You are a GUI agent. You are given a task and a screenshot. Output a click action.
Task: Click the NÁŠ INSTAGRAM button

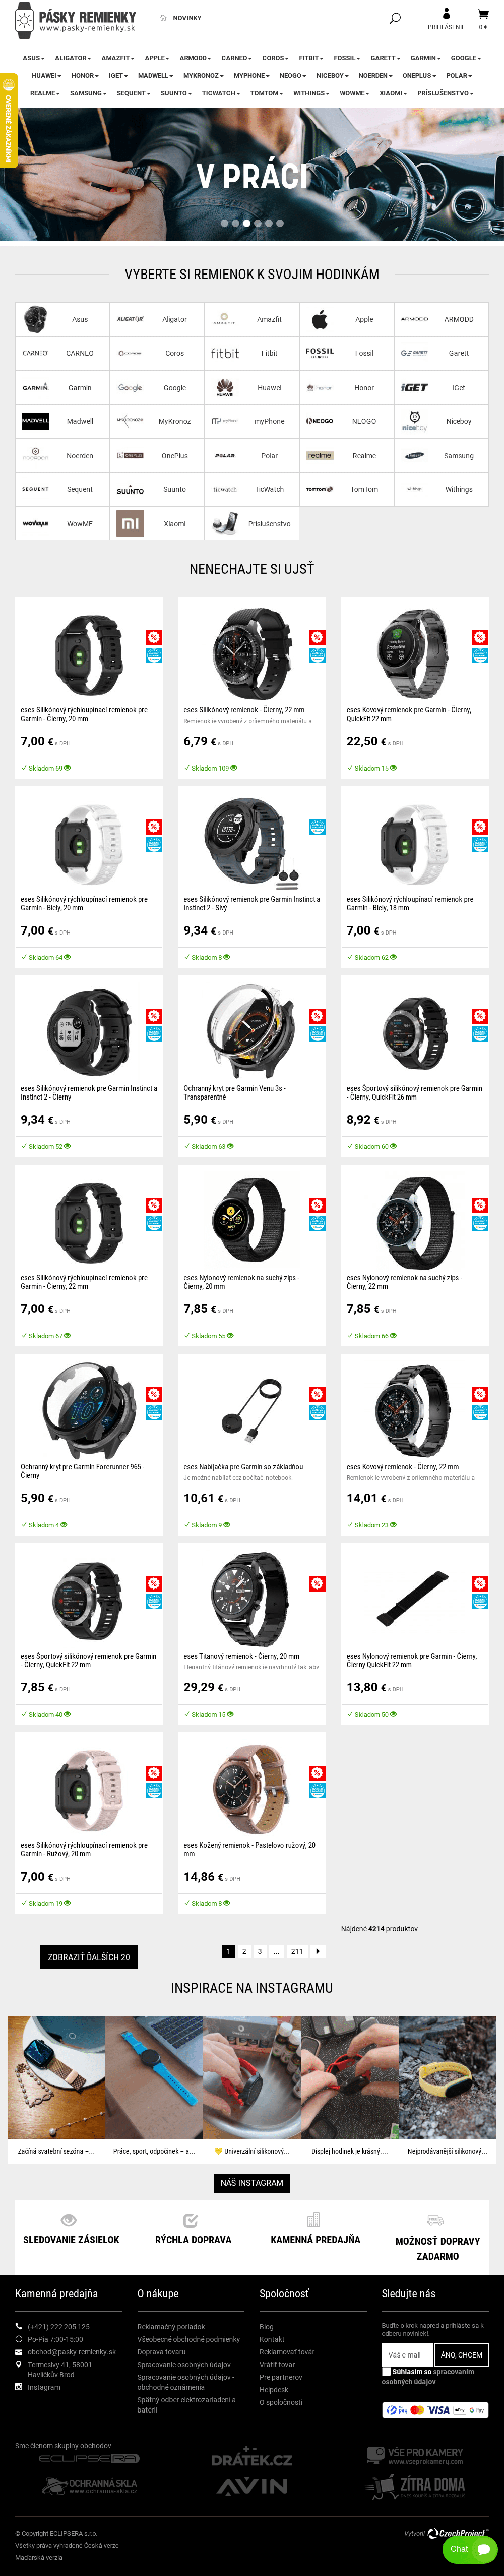[x=251, y=2182]
